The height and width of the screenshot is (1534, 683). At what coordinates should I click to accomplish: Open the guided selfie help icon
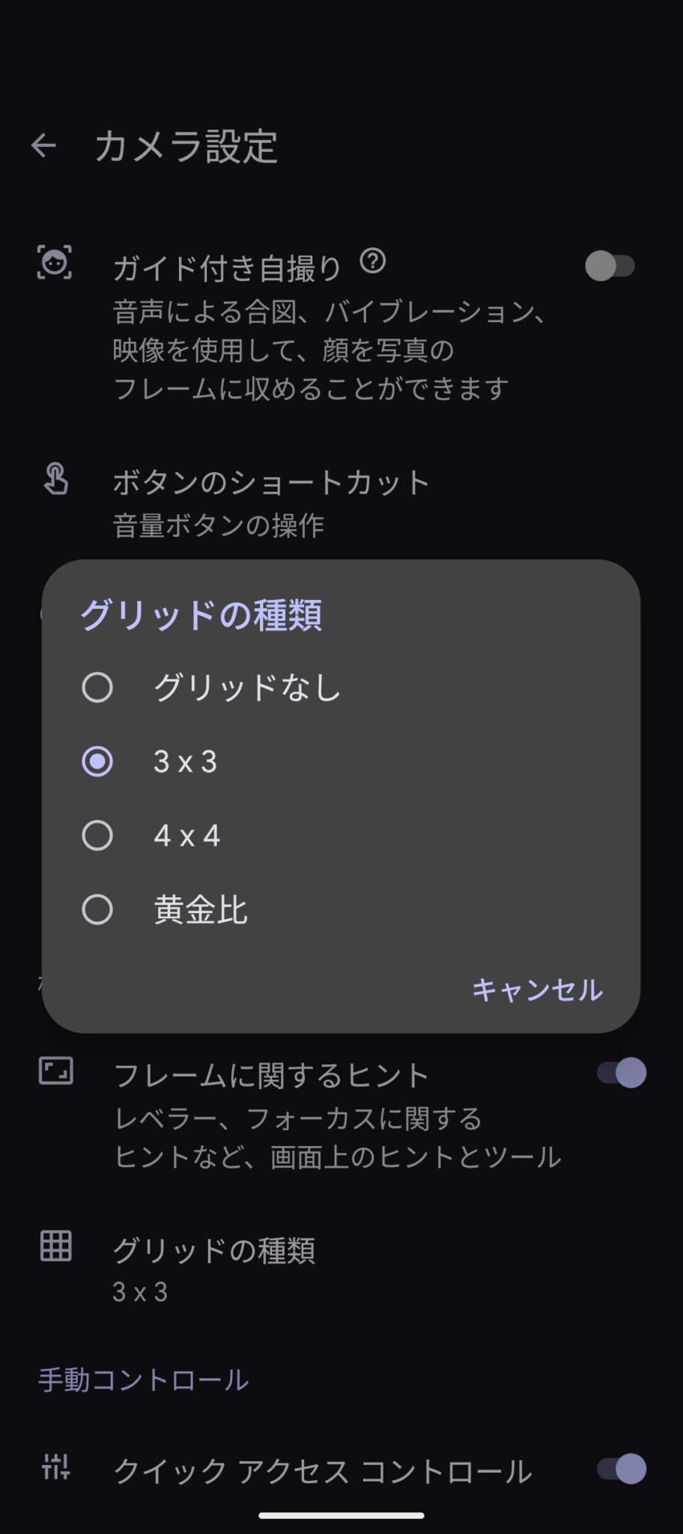373,261
